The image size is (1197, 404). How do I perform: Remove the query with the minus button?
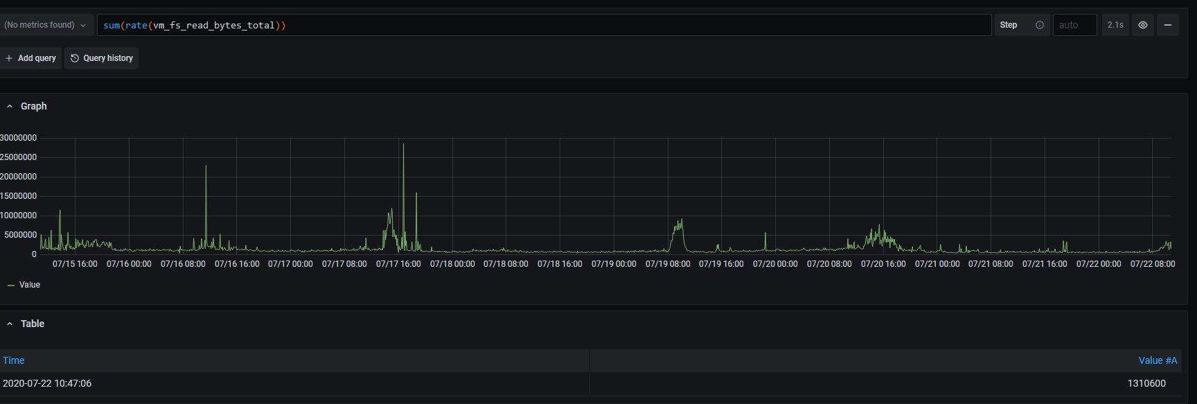click(1168, 25)
